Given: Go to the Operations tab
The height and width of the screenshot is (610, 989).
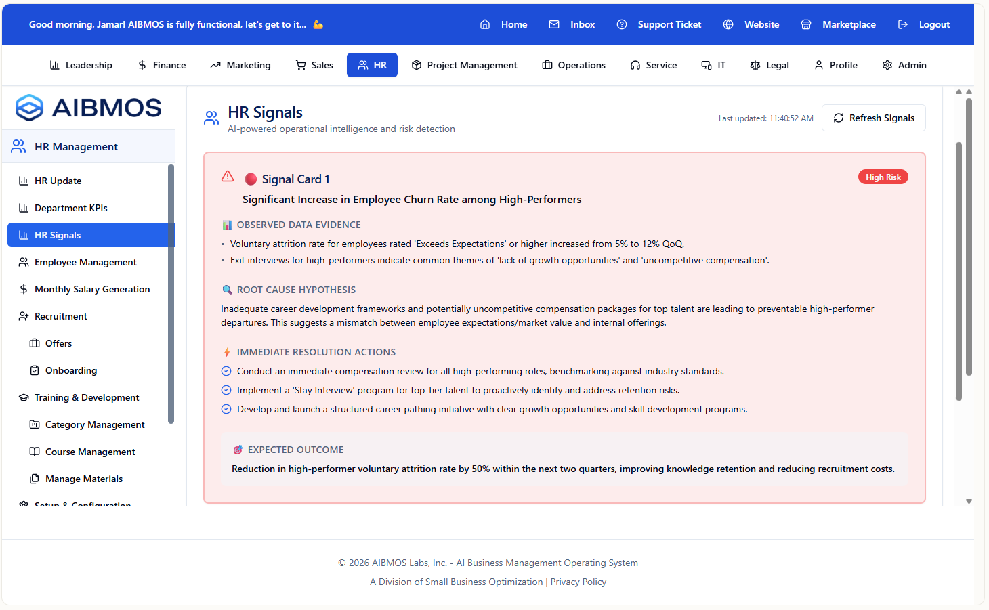Looking at the screenshot, I should 574,65.
